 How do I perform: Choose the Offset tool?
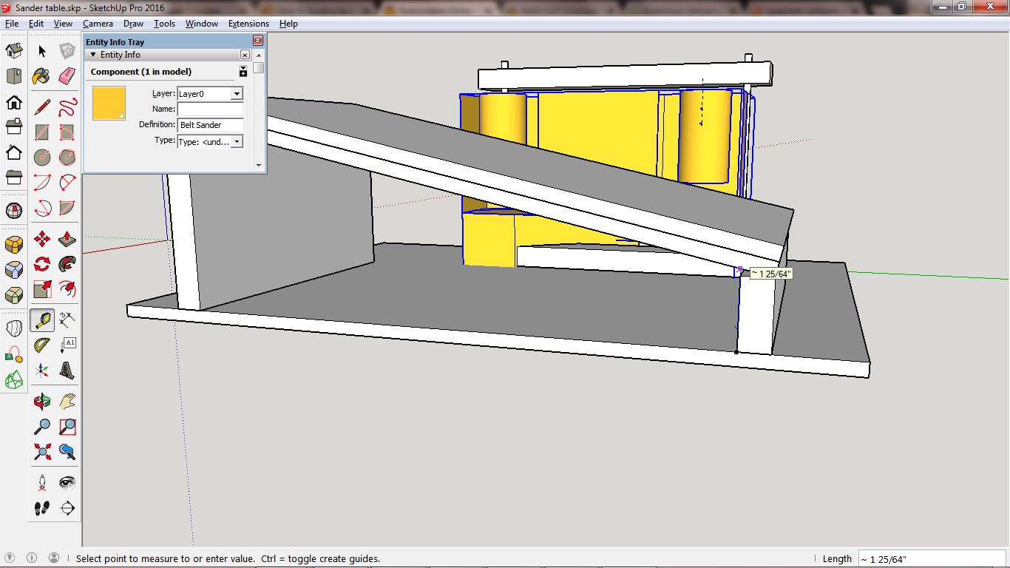click(67, 289)
